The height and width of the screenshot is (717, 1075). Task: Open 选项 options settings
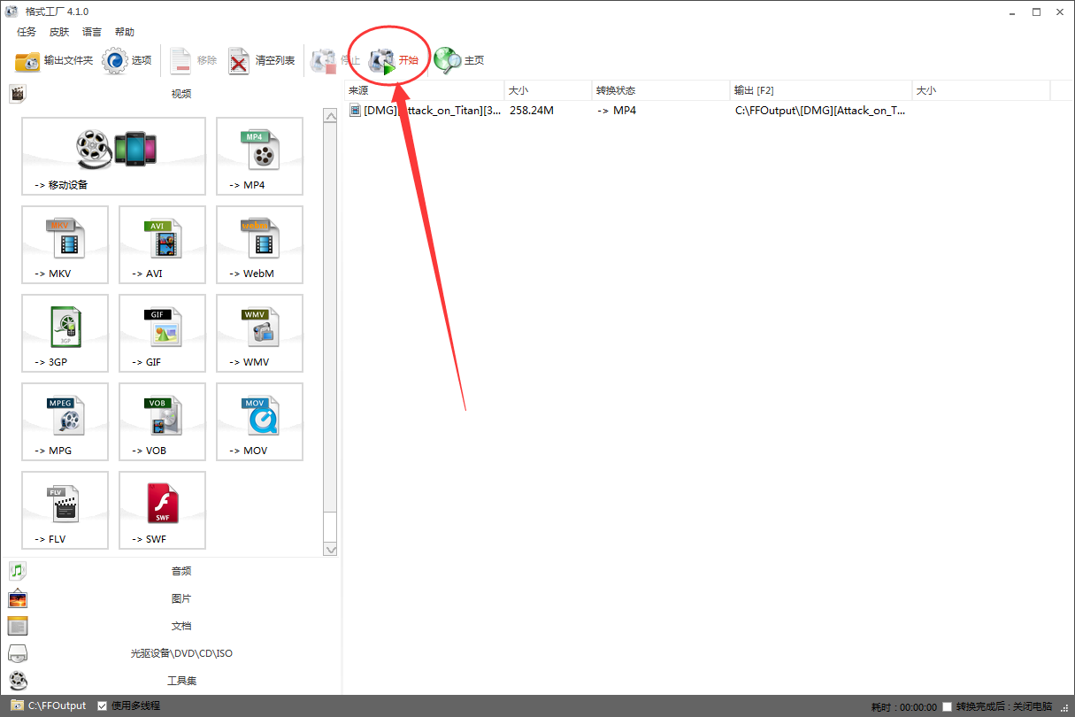[x=127, y=61]
